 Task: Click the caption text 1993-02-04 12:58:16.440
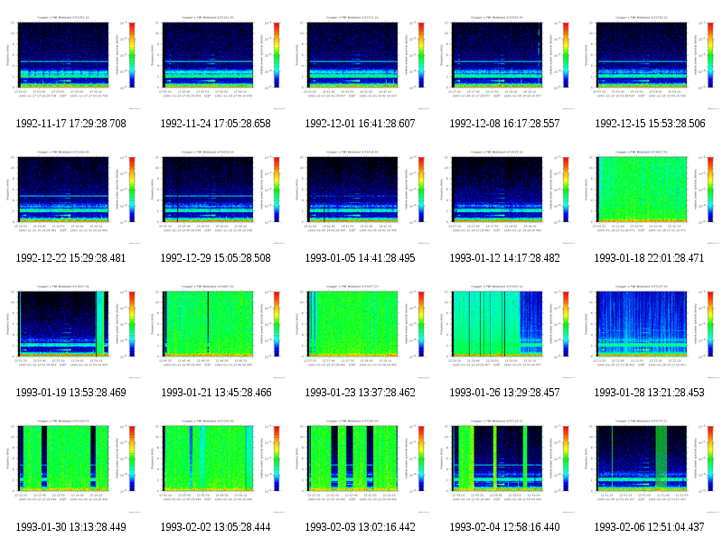pos(505,527)
